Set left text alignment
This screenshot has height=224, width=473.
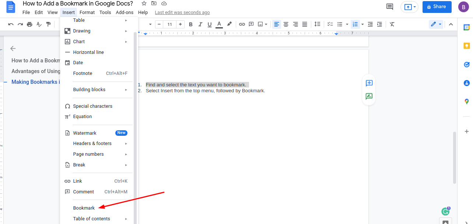pos(277,24)
